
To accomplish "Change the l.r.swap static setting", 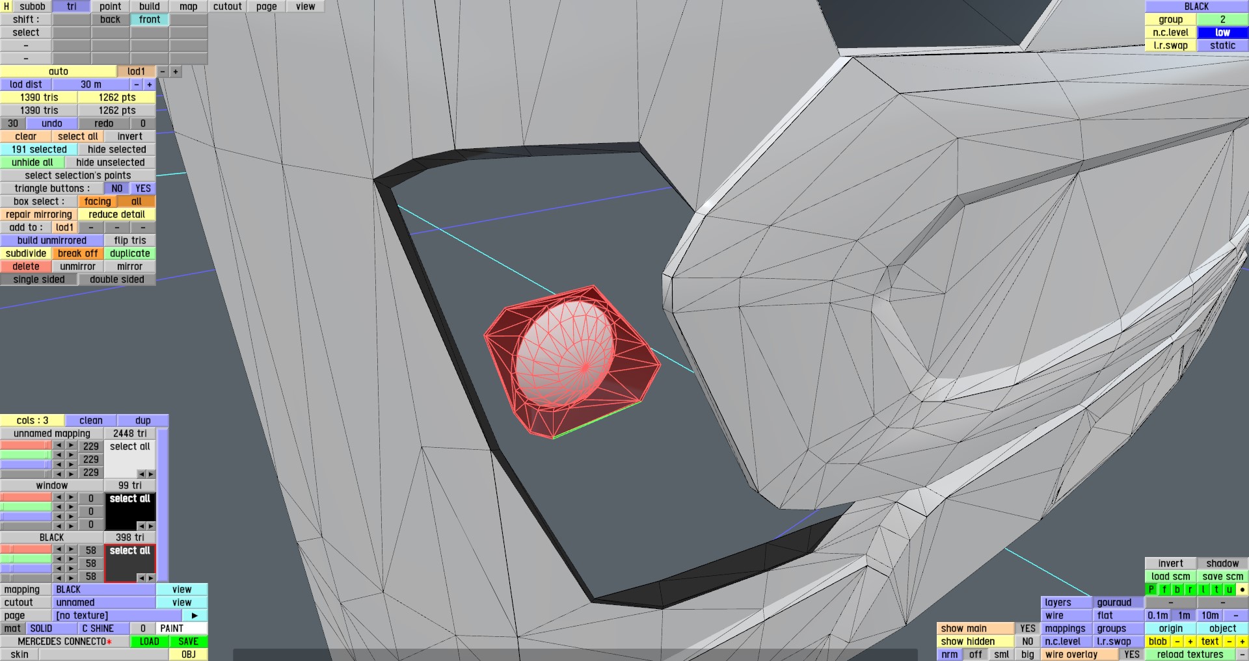I will (1223, 45).
